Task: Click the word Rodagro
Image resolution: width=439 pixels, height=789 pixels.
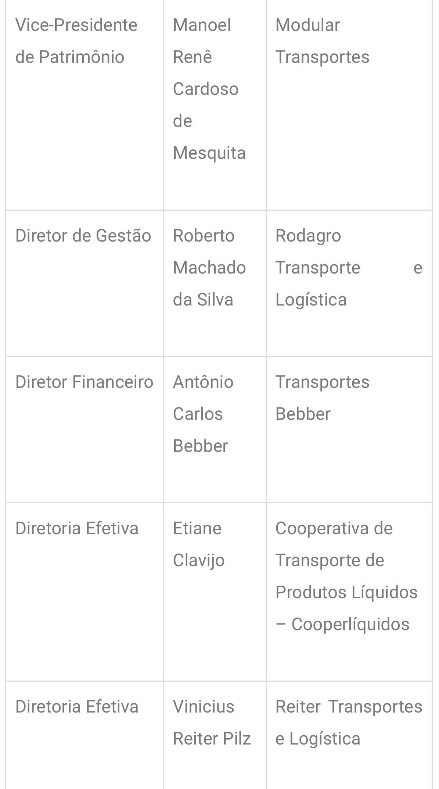Action: [x=308, y=236]
